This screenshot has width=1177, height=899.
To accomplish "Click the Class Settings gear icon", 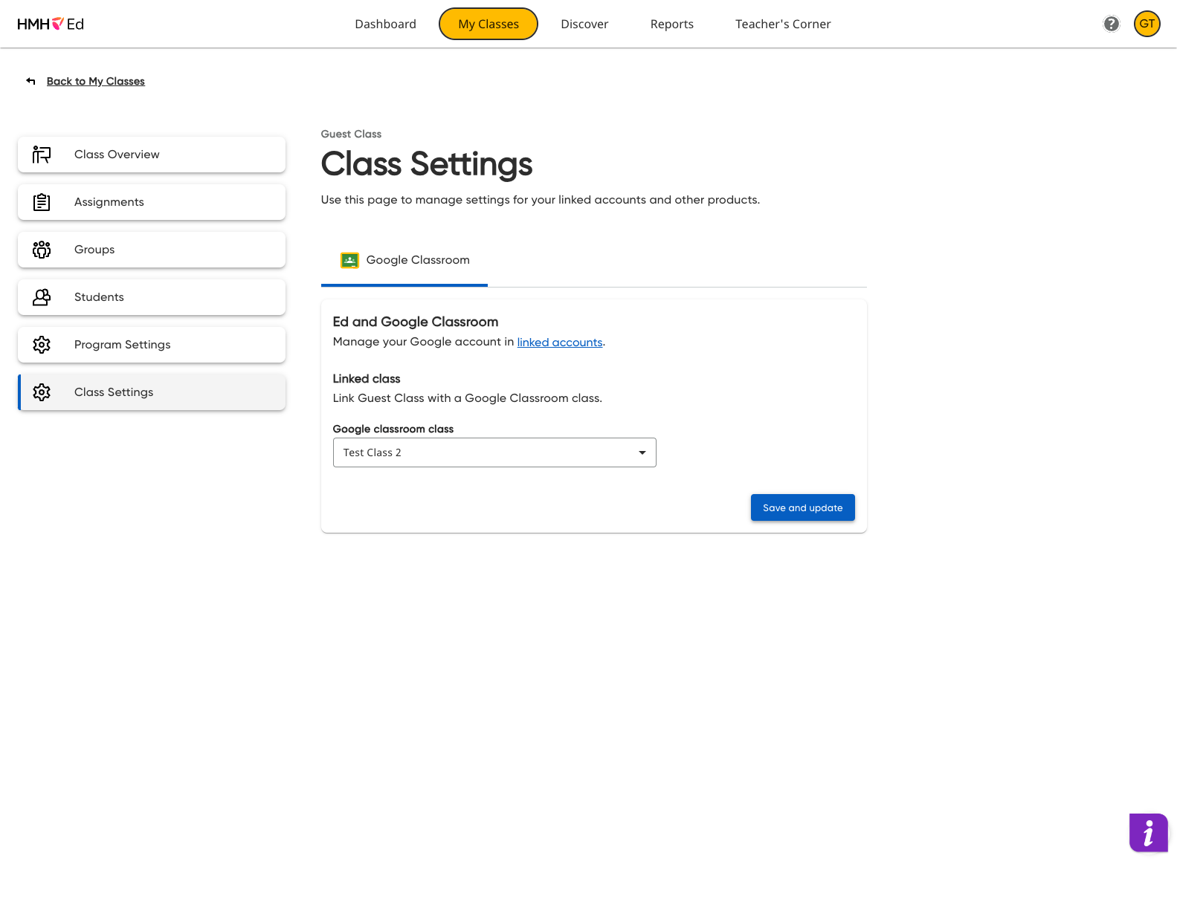I will point(42,392).
